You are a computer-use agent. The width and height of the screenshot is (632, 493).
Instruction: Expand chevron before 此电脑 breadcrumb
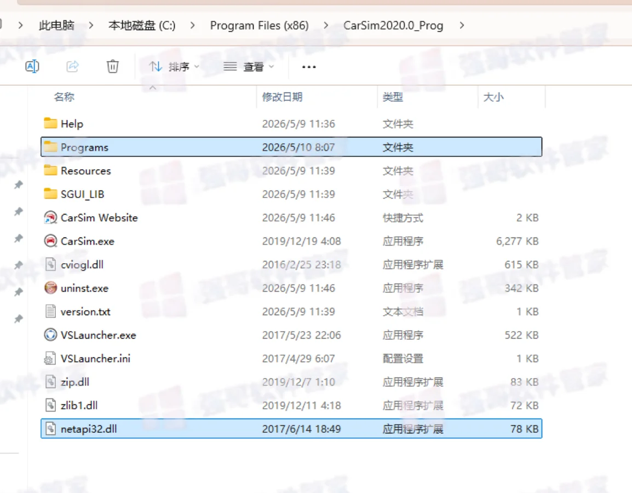(21, 25)
